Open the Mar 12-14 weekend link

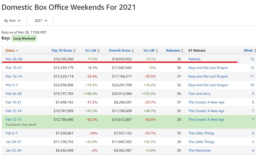[14, 76]
